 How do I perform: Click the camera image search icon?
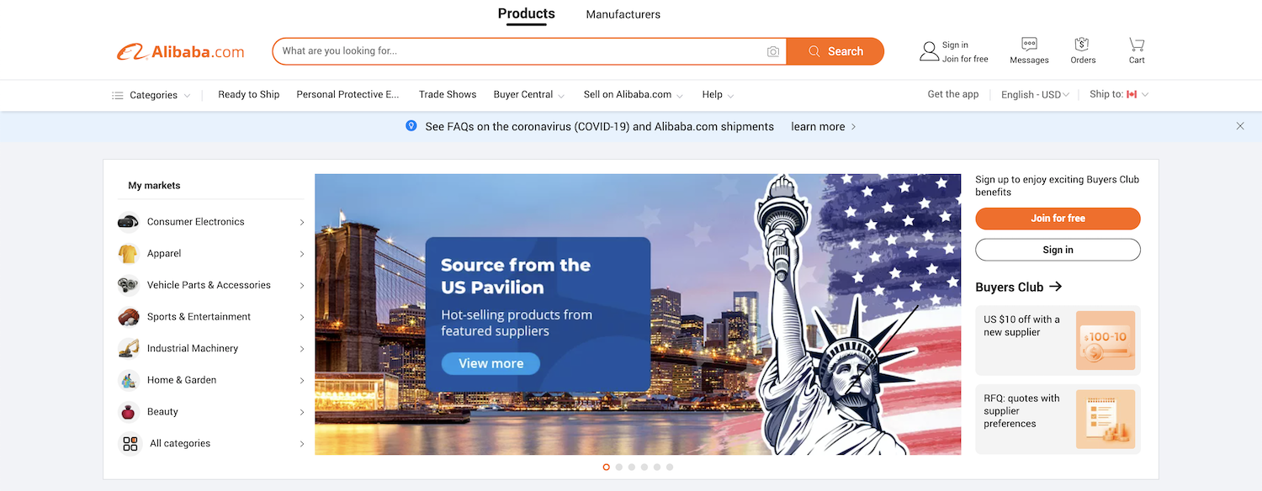coord(773,51)
